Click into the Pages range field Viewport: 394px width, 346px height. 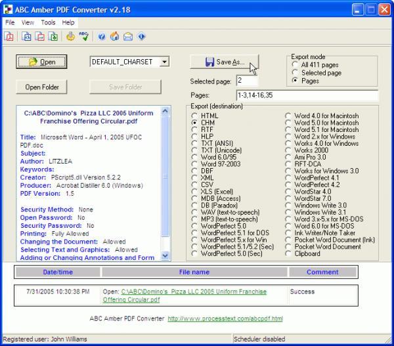(x=307, y=95)
